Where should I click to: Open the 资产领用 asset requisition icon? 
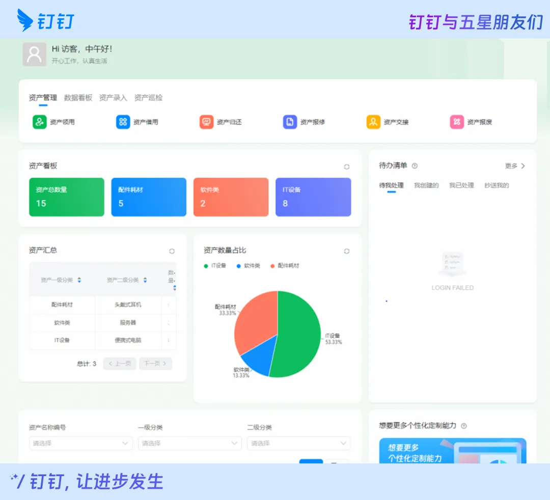pyautogui.click(x=40, y=122)
